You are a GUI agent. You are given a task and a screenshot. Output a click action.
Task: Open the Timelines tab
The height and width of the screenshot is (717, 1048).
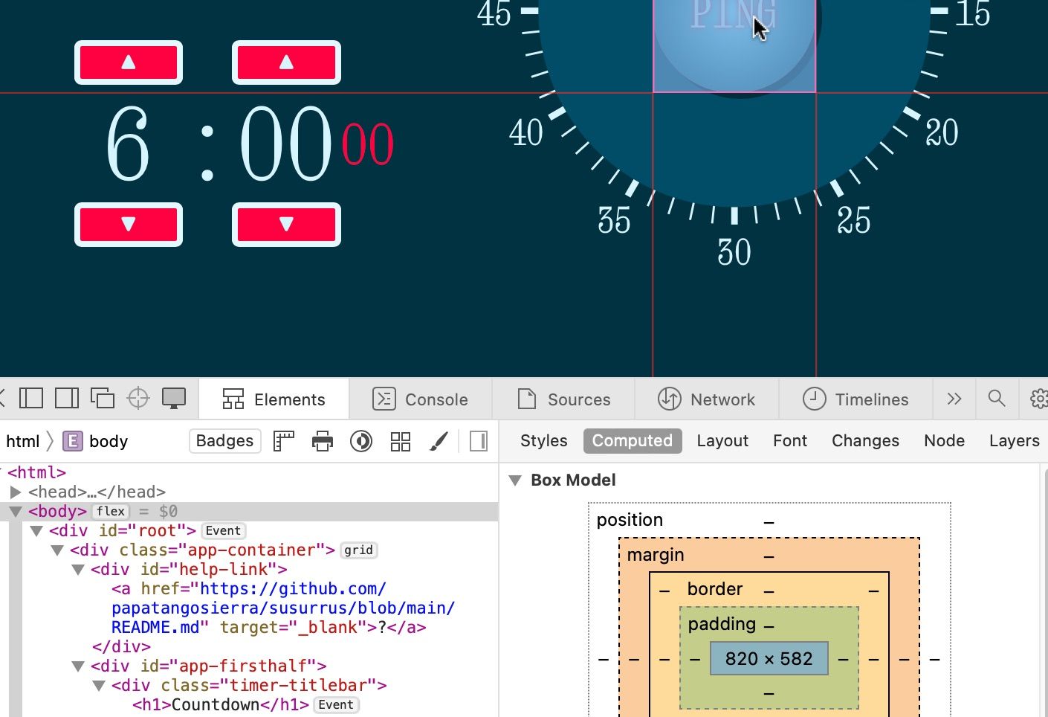click(855, 399)
